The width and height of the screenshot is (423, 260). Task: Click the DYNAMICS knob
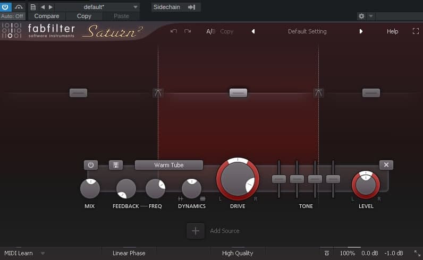191,188
